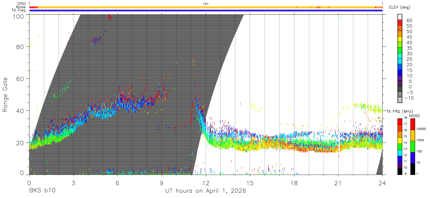Click the white top segment of ELEV colorbar
Screen dimensions: 430x198
click(400, 17)
